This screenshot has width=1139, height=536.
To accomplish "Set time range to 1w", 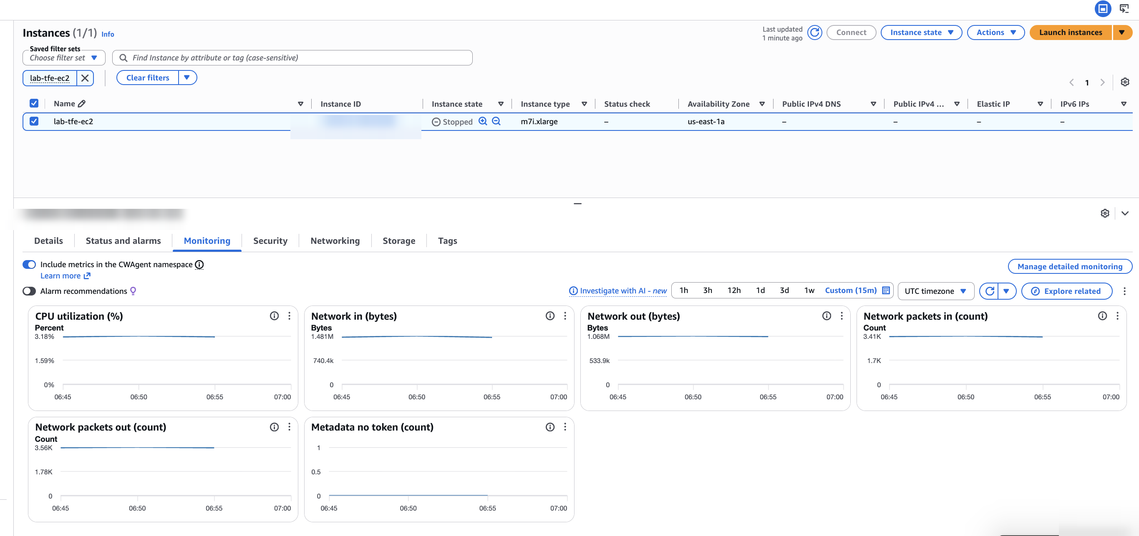I will [809, 291].
